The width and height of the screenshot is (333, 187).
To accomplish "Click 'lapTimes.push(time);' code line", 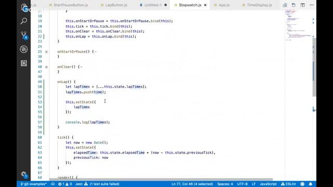I will pos(85,92).
